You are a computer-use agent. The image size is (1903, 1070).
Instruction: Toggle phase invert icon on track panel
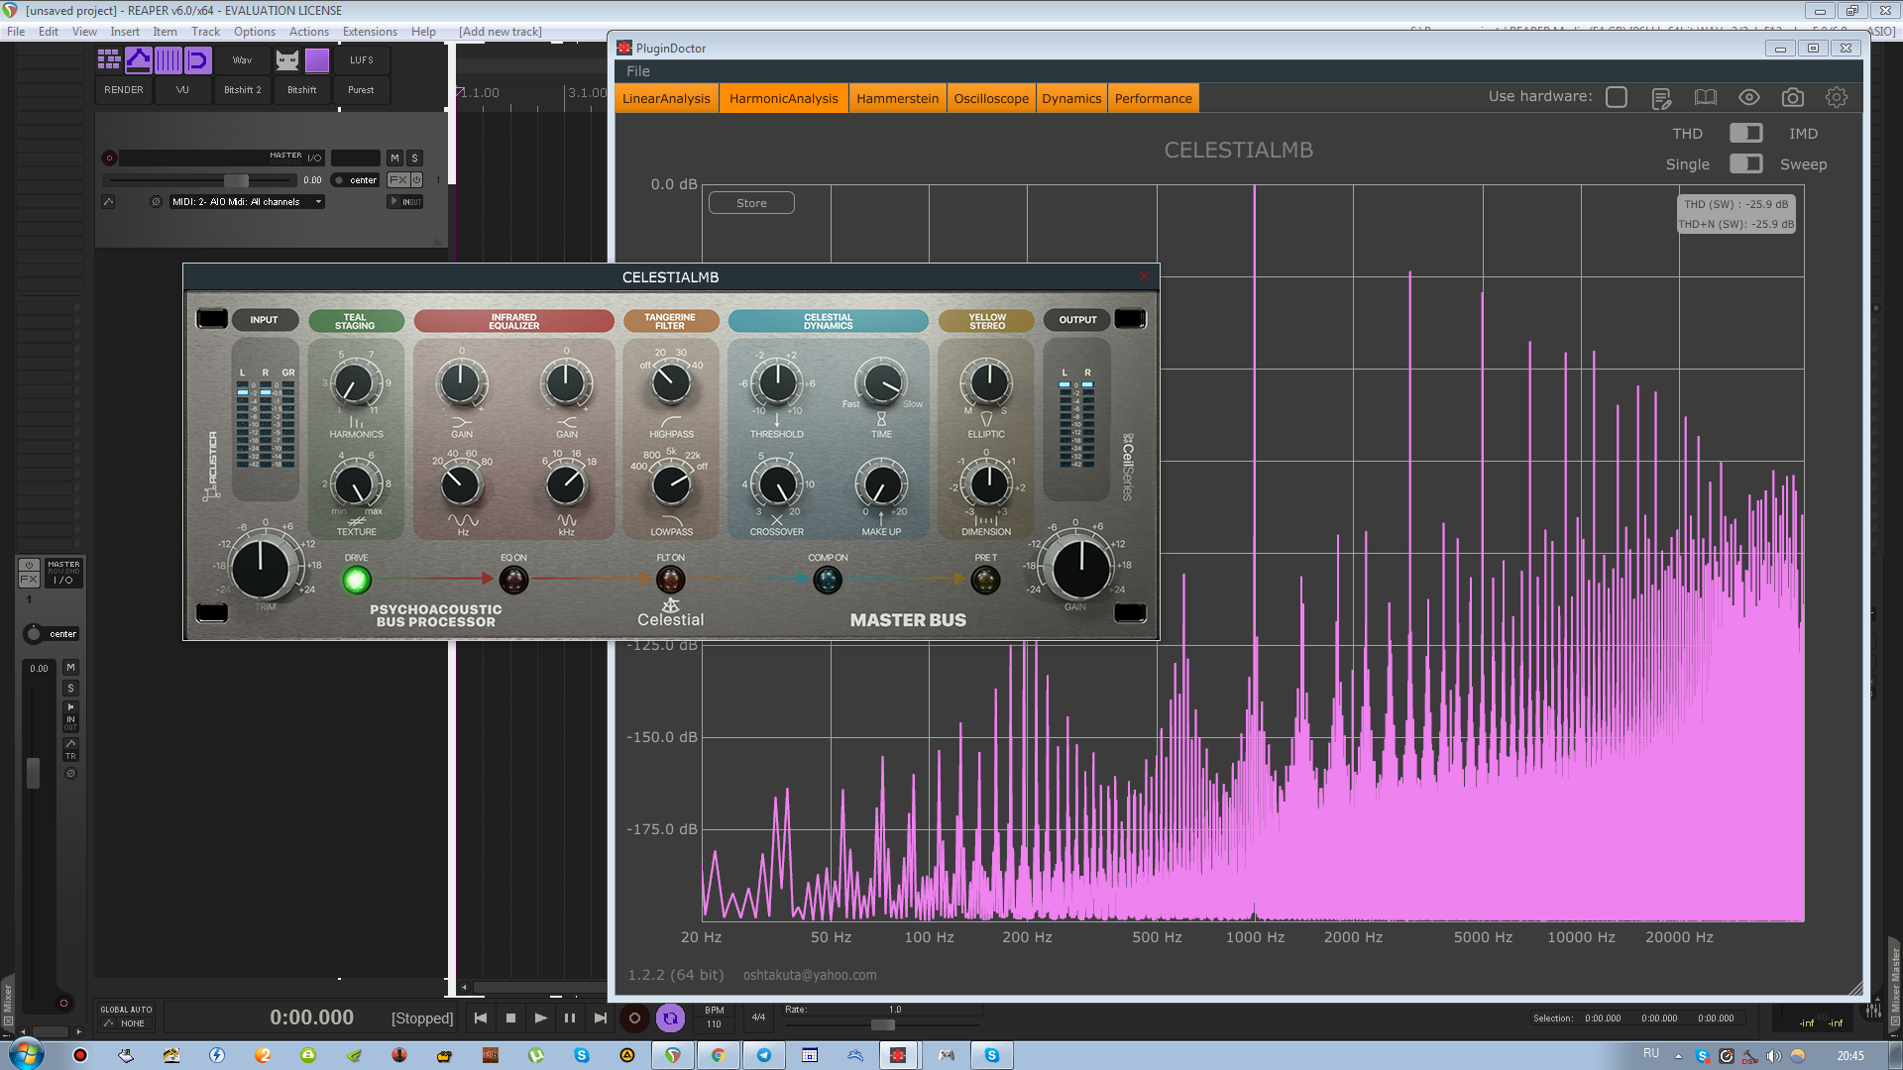click(156, 202)
